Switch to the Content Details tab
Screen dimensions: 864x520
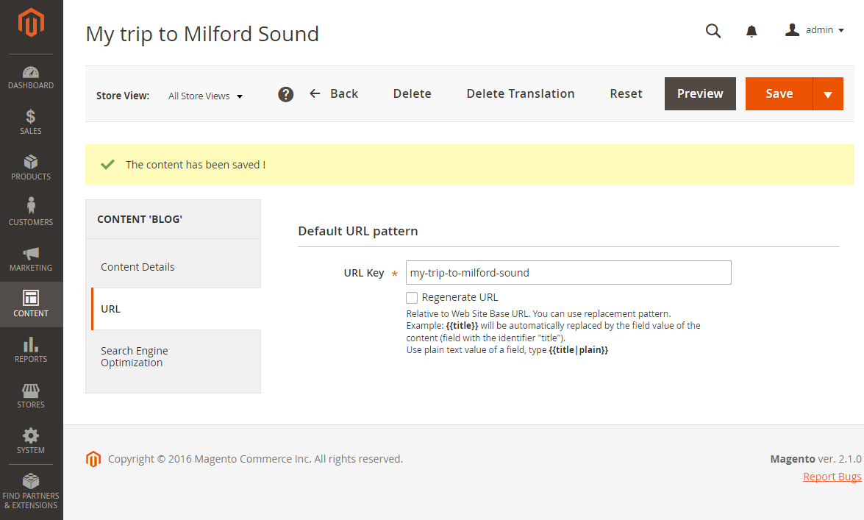[173, 267]
